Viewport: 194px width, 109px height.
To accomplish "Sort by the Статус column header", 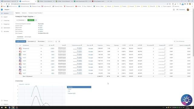I will coord(41,45).
